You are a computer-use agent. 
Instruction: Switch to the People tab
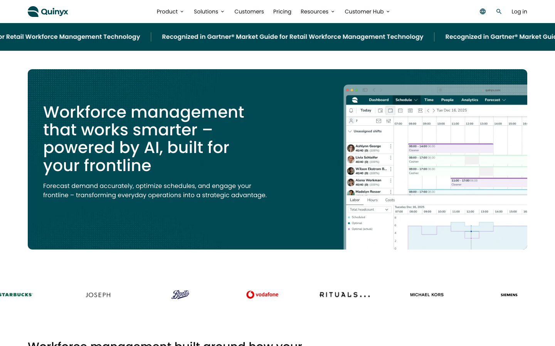447,100
